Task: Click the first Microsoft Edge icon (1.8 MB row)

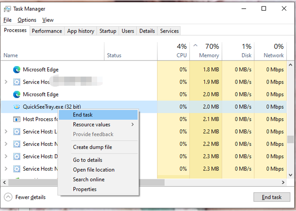Action: [x=16, y=70]
